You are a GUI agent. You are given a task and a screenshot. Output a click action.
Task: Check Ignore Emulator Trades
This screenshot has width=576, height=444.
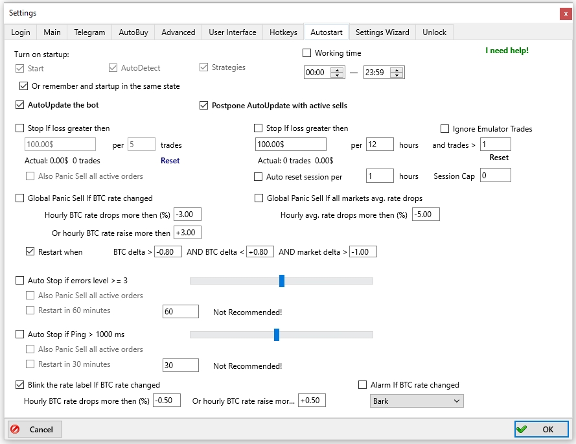point(444,128)
